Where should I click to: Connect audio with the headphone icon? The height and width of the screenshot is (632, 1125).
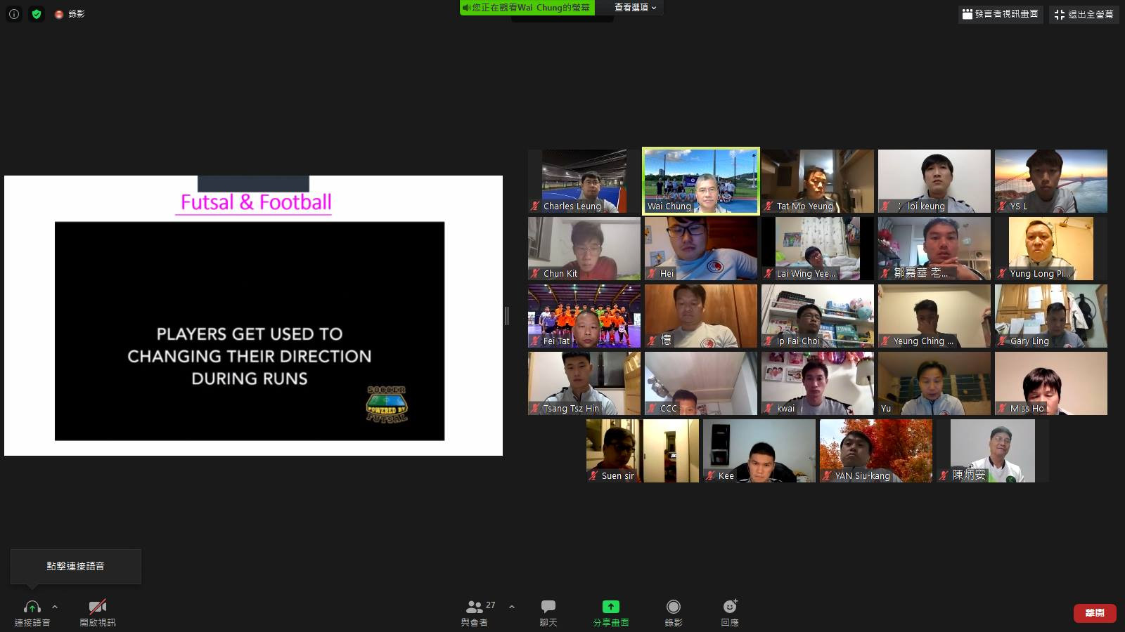click(32, 607)
